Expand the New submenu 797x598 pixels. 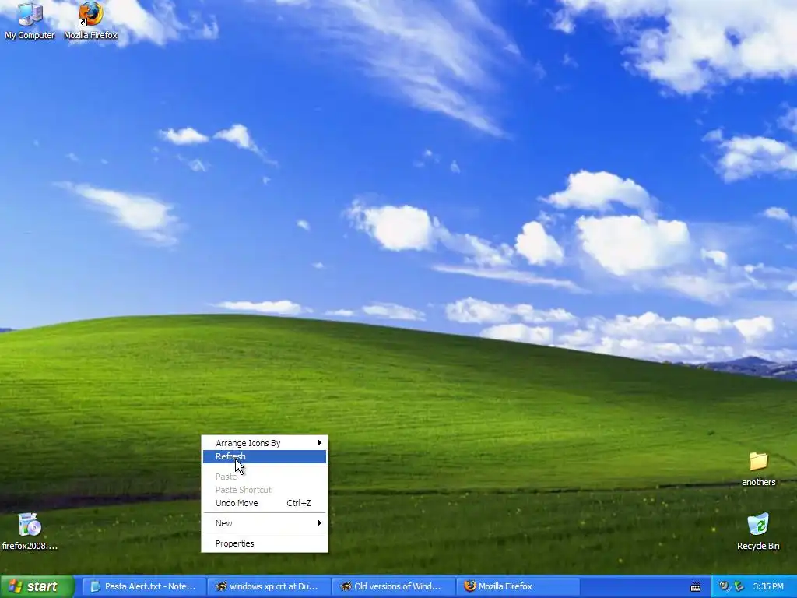265,523
